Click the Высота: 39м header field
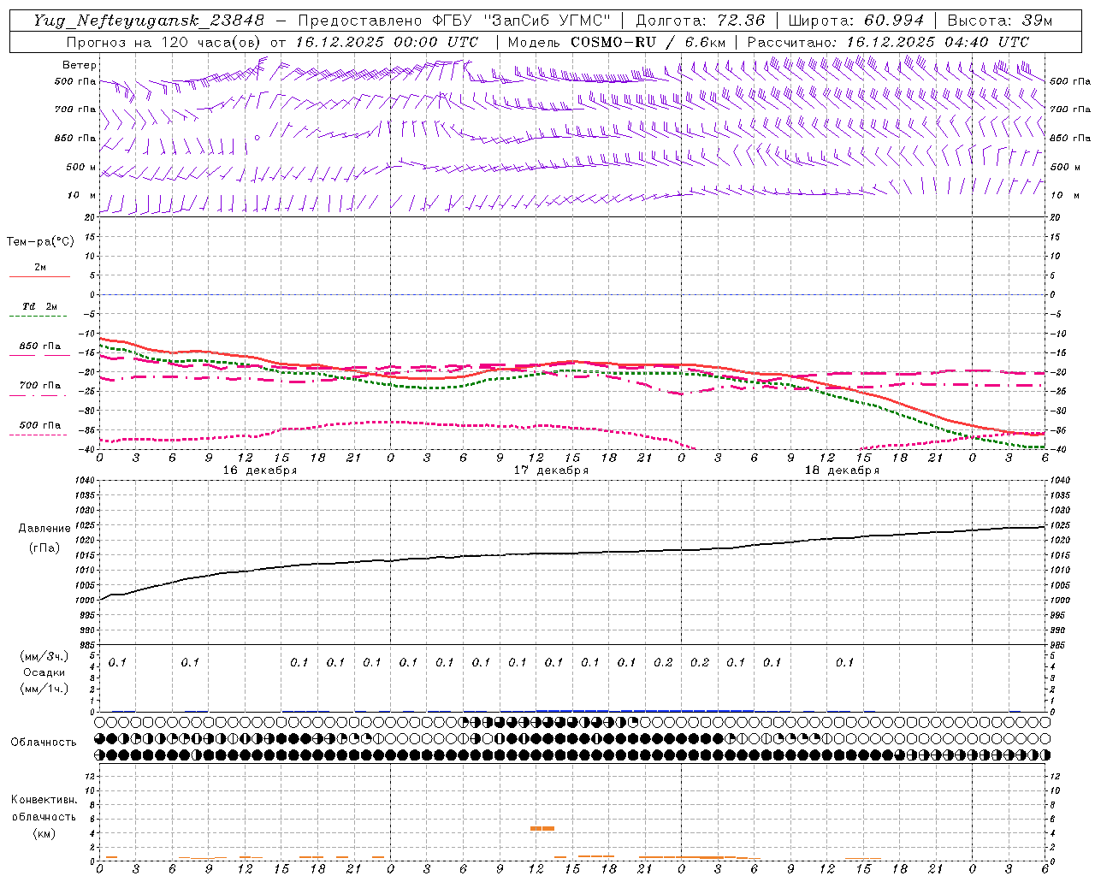1095x876 pixels. click(x=1000, y=21)
